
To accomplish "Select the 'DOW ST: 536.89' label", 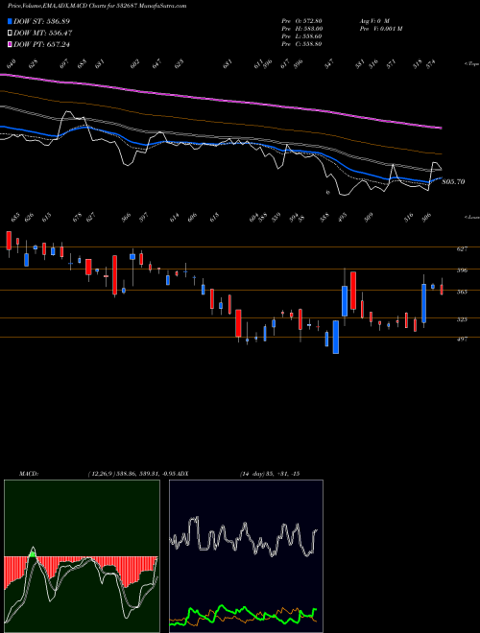I will click(x=41, y=21).
